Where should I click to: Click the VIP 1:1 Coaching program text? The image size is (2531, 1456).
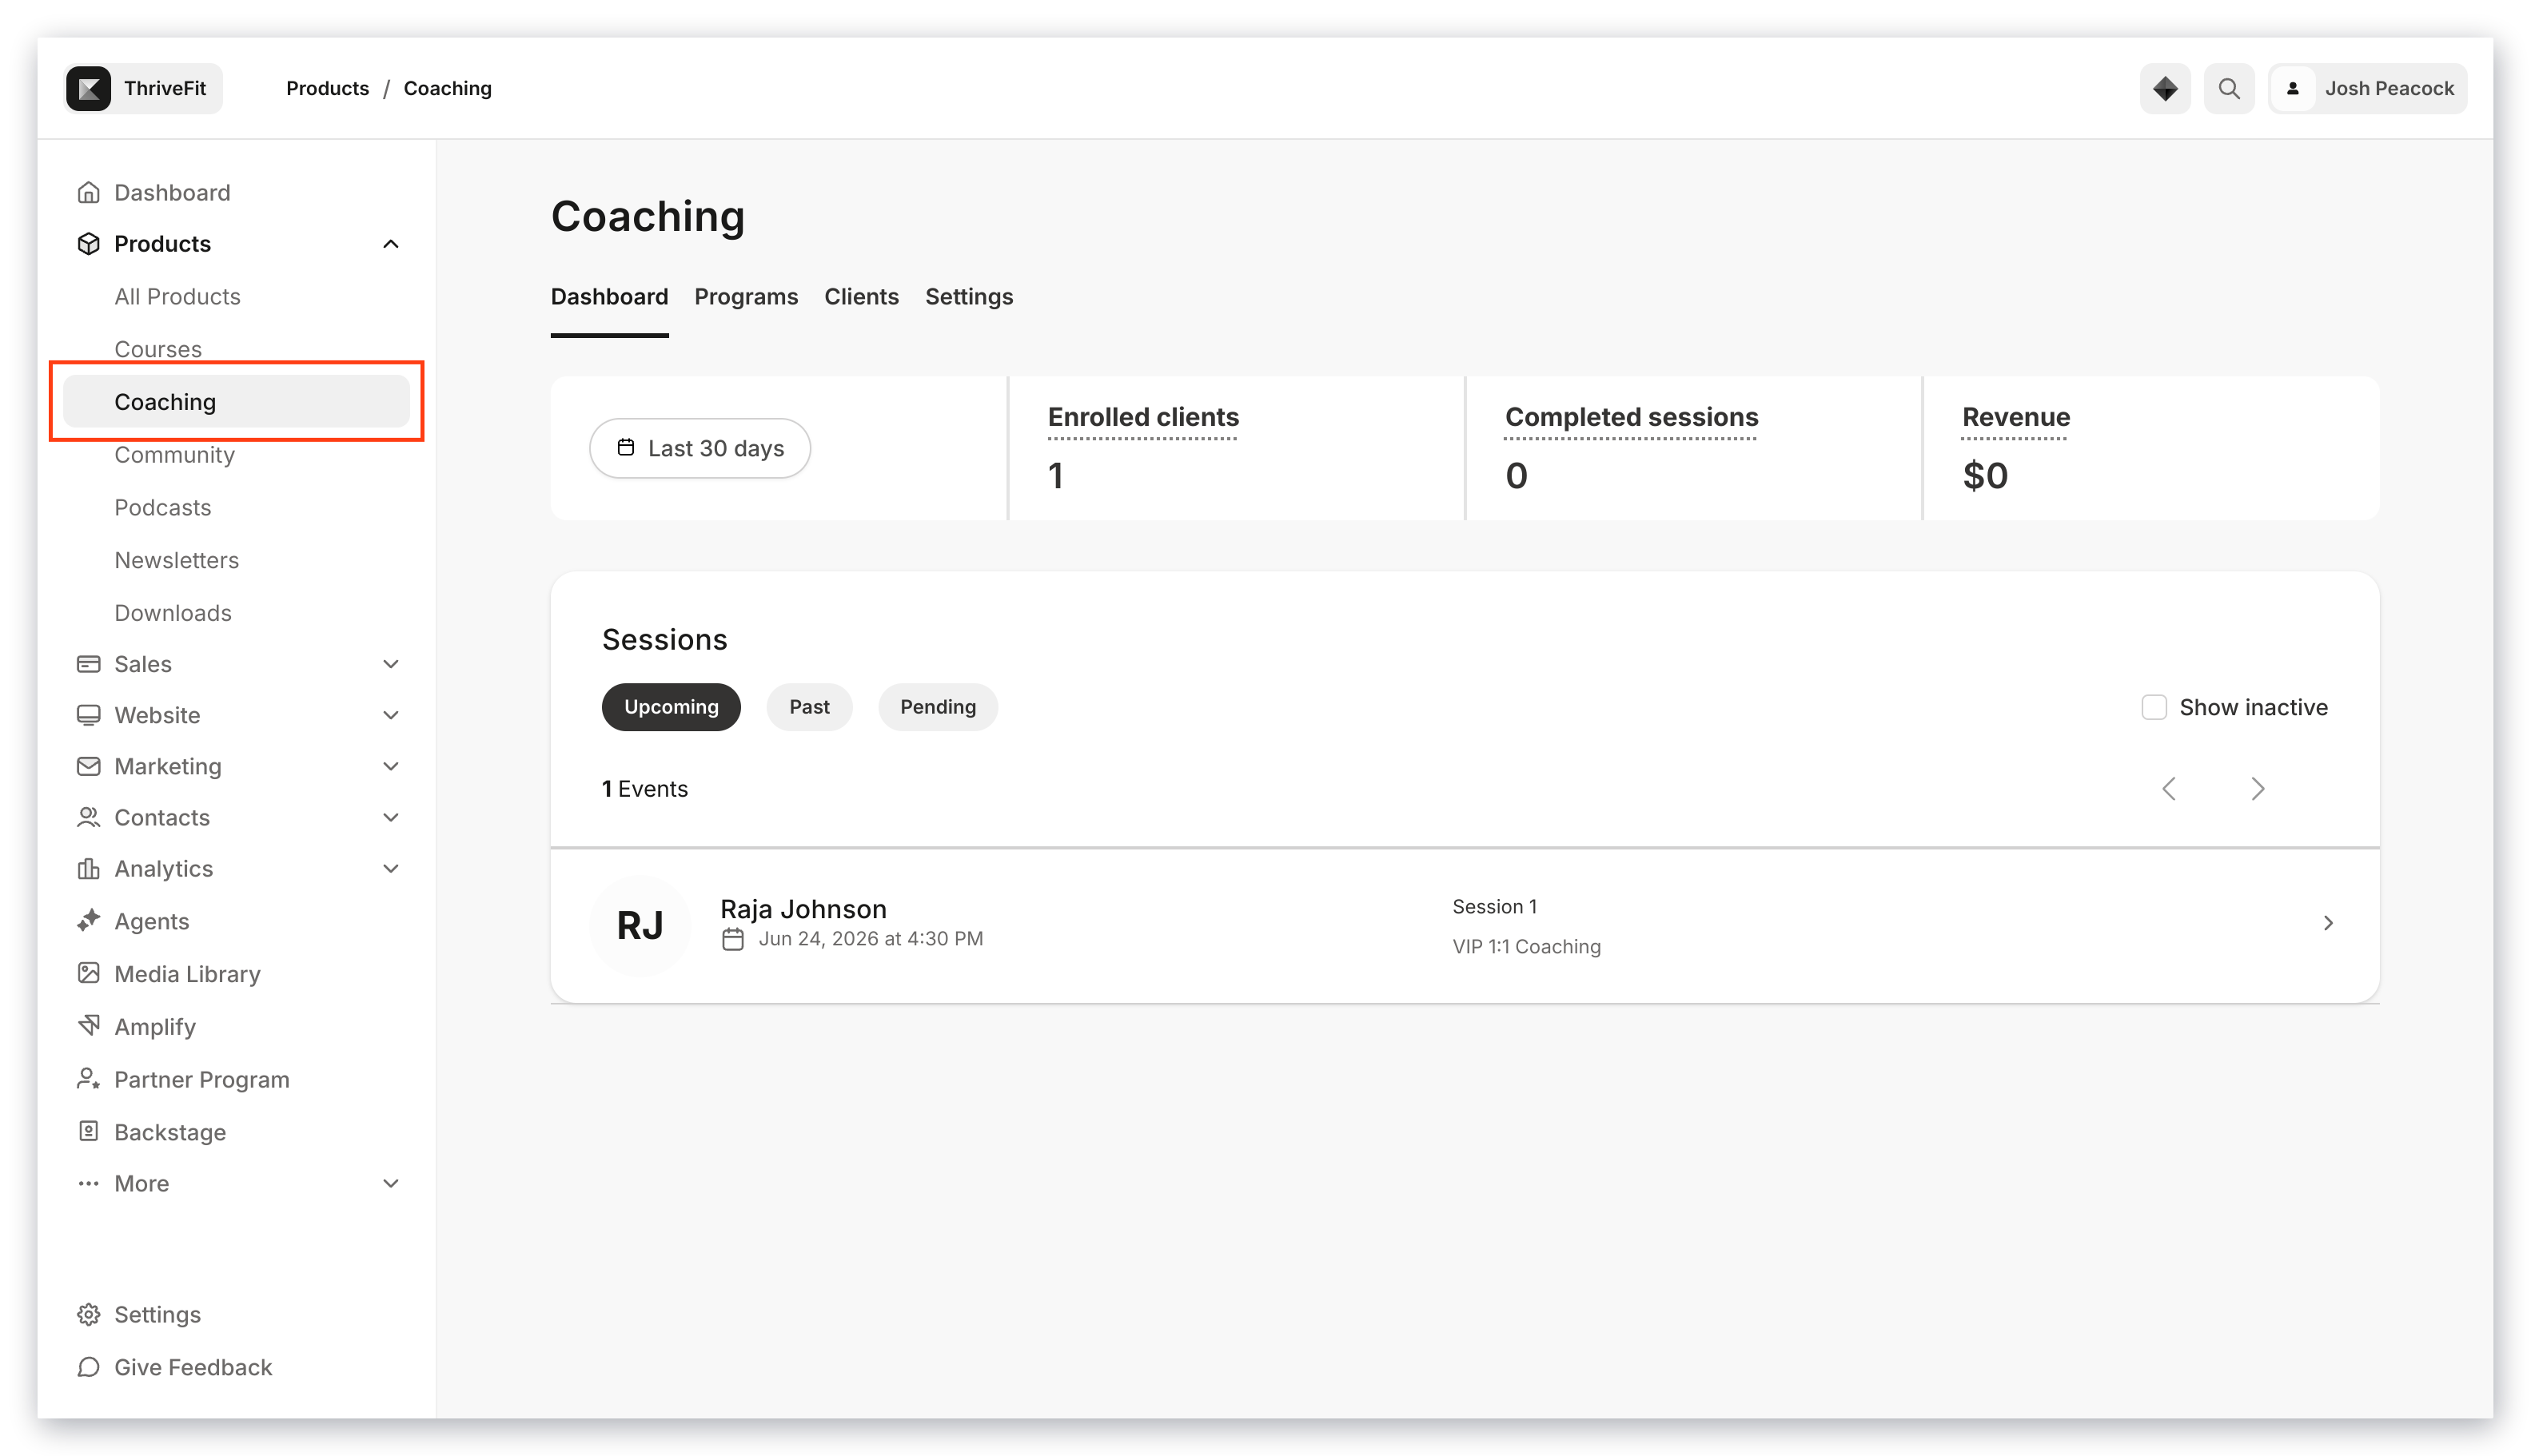(1527, 946)
